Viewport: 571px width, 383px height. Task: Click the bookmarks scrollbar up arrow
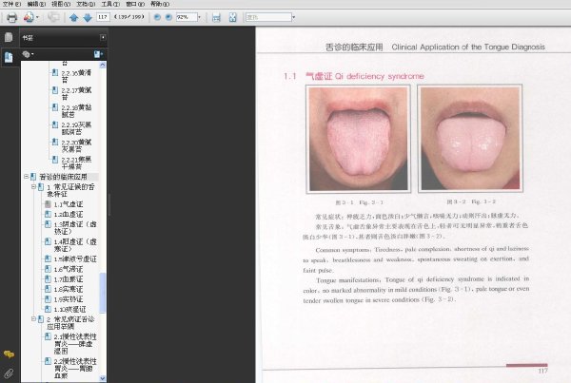pyautogui.click(x=103, y=66)
